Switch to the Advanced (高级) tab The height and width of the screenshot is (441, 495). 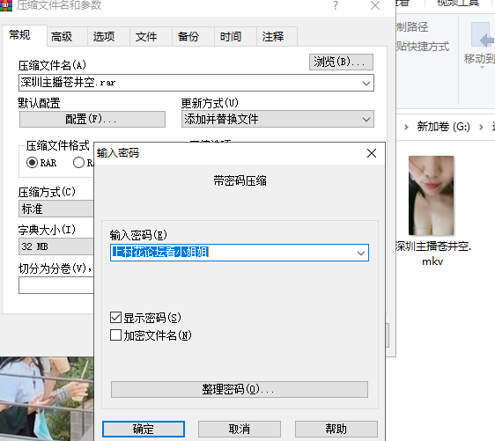[x=62, y=37]
